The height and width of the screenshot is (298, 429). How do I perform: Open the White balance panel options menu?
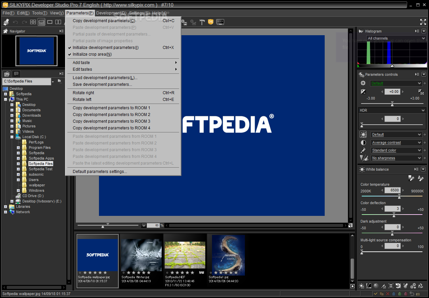[x=417, y=169]
